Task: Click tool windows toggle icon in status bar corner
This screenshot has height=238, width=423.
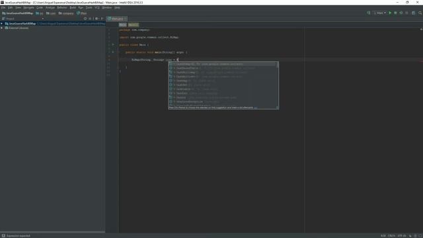Action: click(x=3, y=235)
